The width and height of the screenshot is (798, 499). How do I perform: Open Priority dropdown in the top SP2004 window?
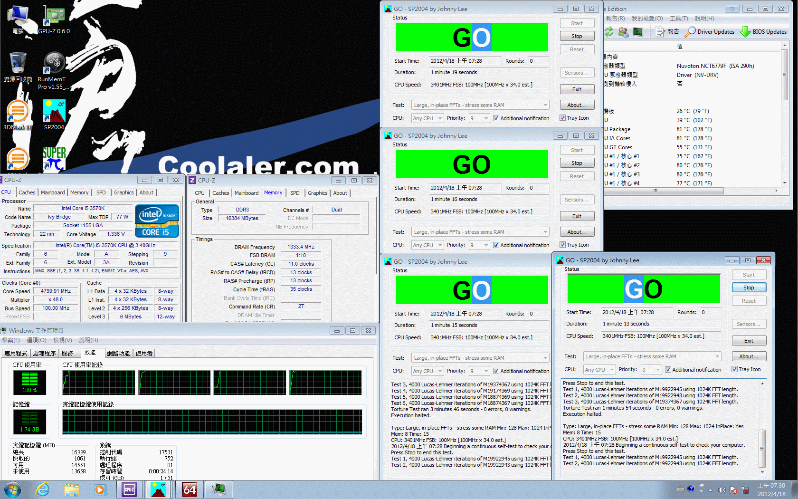[x=479, y=118]
